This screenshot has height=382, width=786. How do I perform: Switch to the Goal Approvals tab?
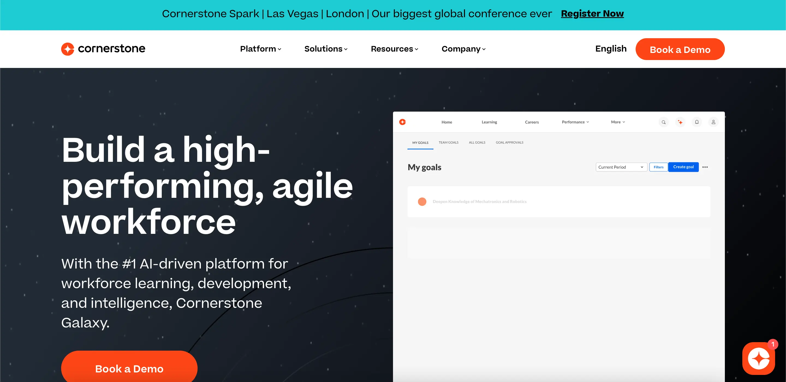point(510,142)
